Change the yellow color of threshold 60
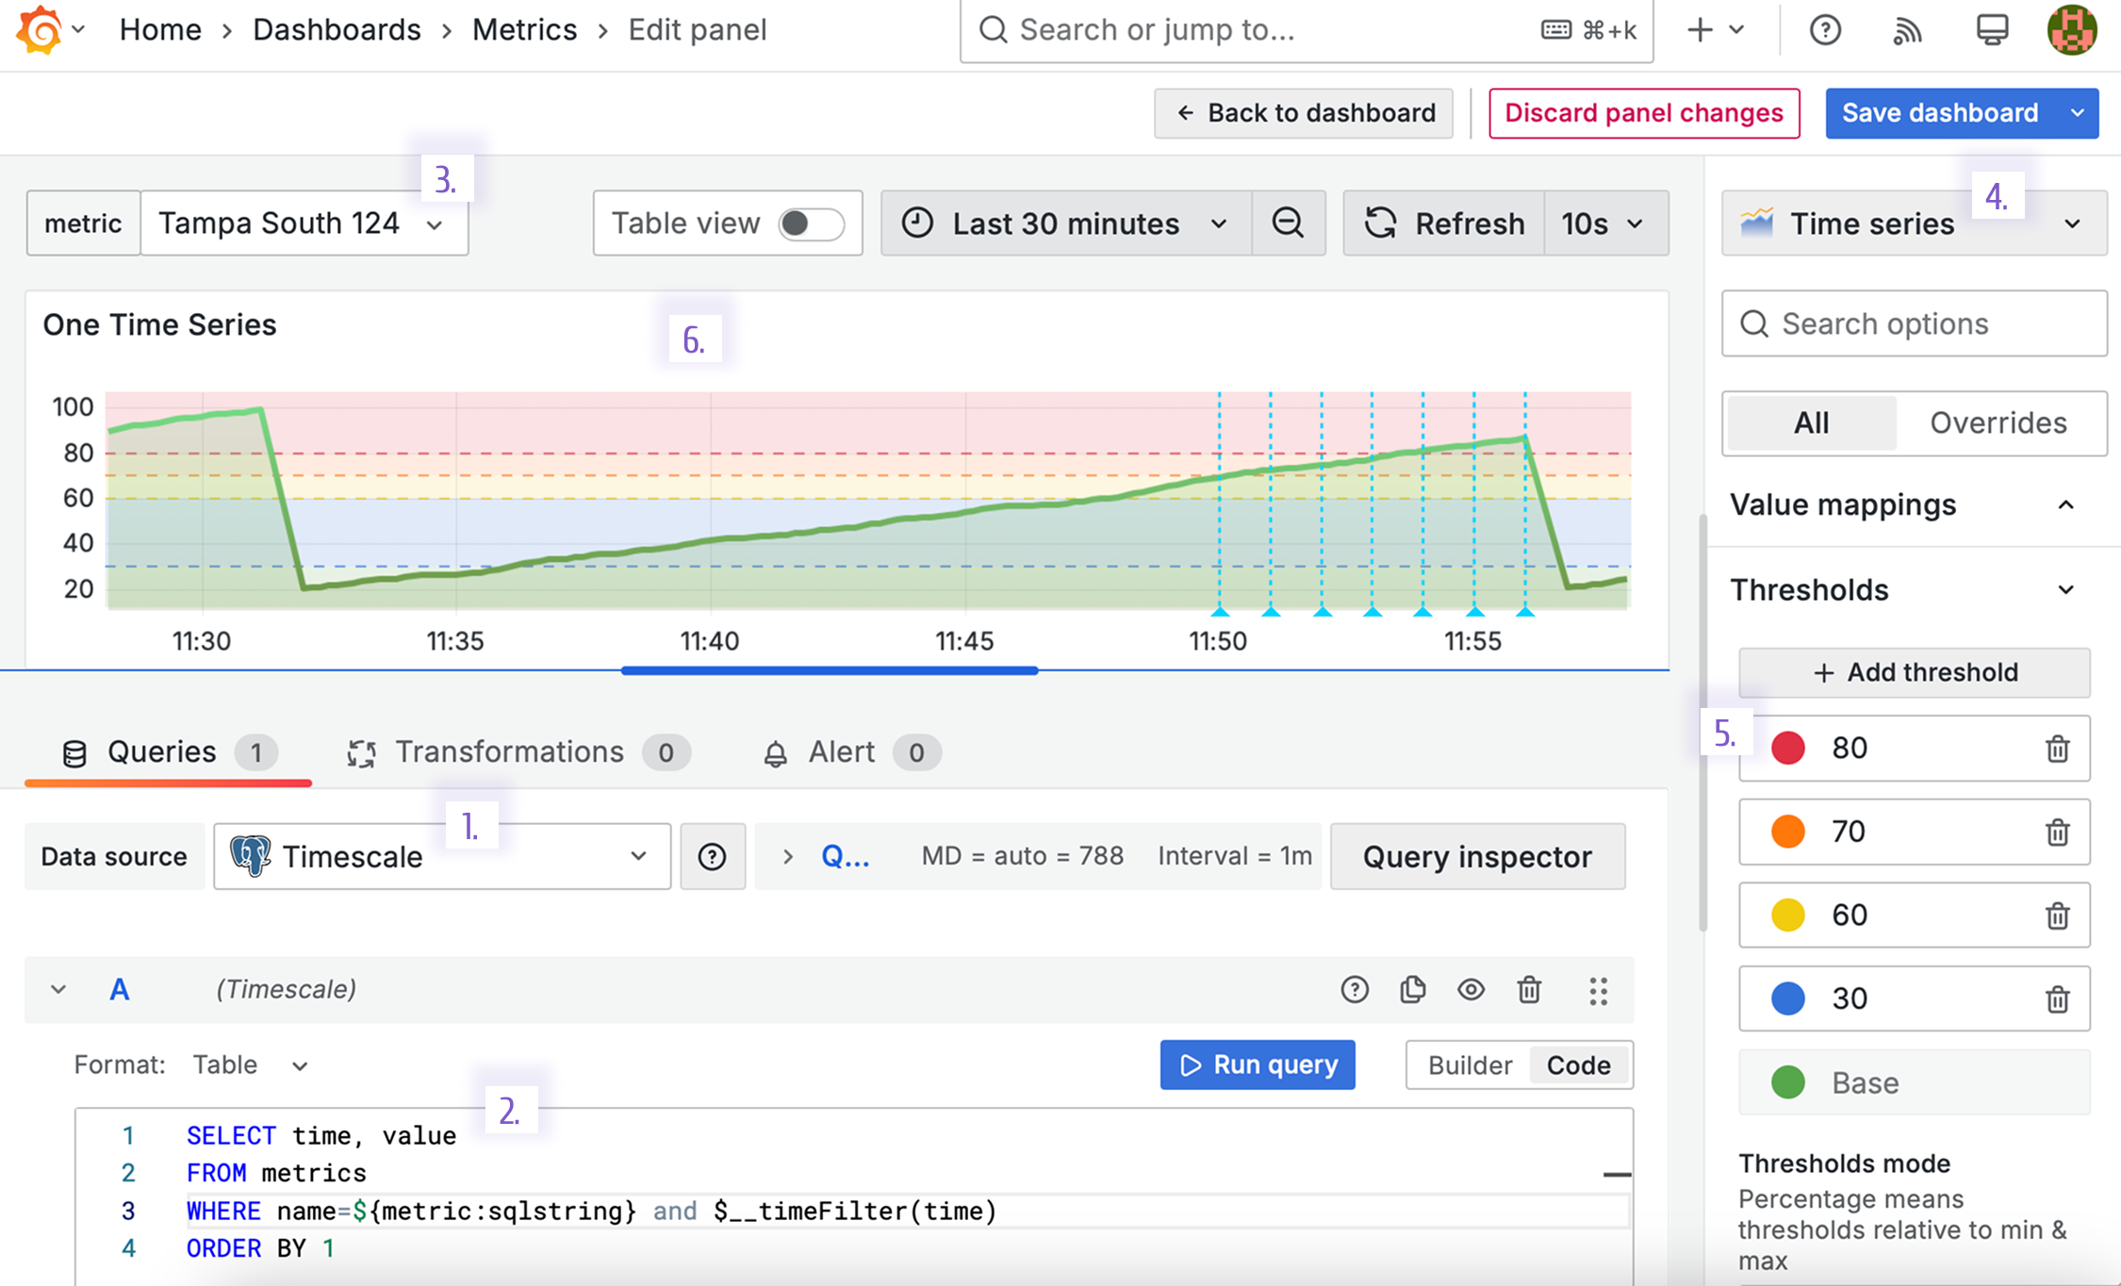Screen dimensions: 2121x1286 pos(1787,915)
